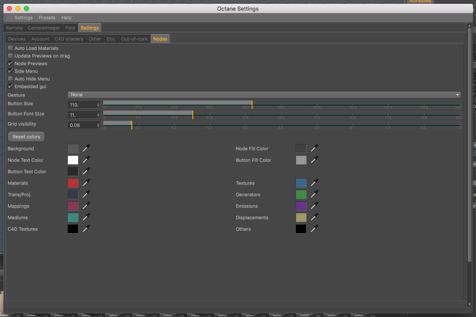The image size is (476, 317).
Task: Click the Mappings eyedropper icon
Action: [86, 206]
